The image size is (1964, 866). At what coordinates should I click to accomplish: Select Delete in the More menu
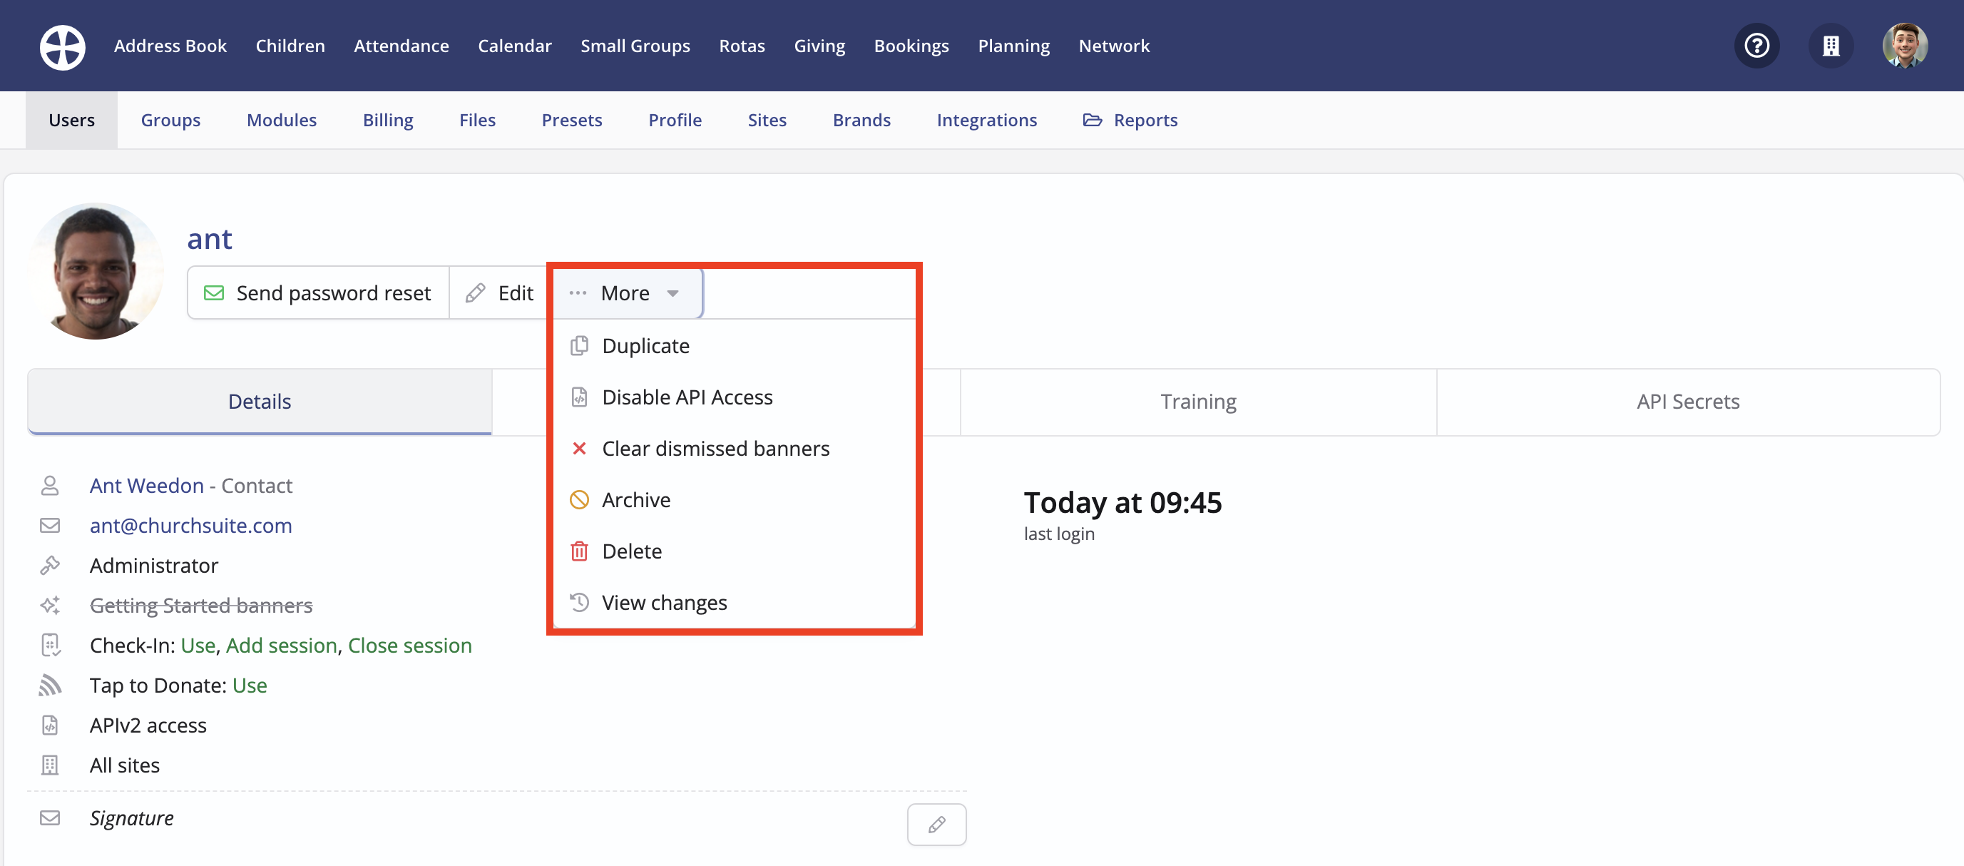(x=735, y=551)
